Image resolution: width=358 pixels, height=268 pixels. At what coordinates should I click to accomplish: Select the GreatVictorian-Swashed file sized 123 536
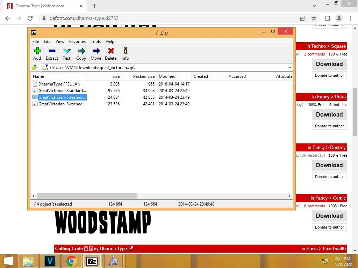click(x=59, y=104)
